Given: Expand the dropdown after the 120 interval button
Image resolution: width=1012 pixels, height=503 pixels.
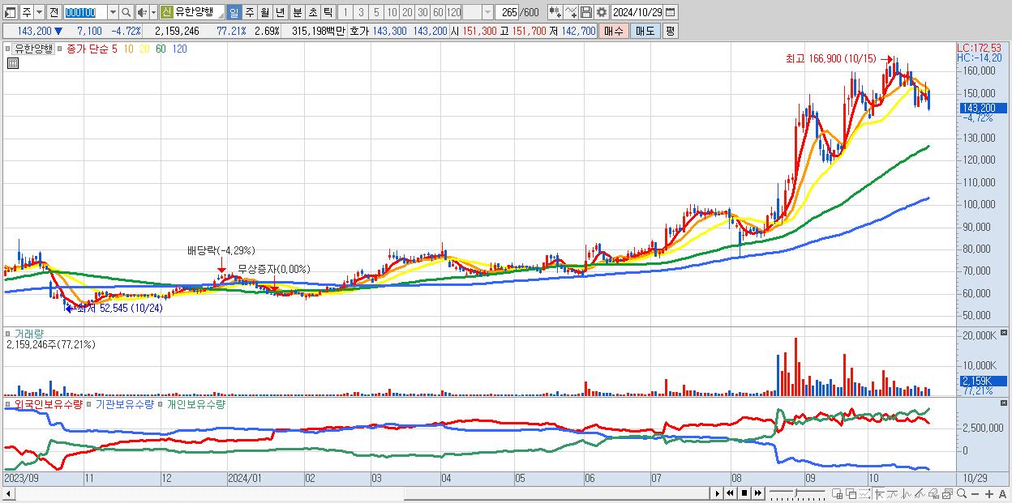Looking at the screenshot, I should tap(487, 13).
